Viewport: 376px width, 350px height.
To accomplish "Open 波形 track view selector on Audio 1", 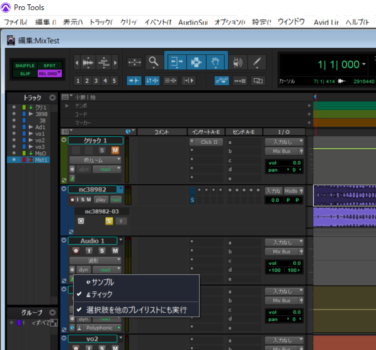I will (x=95, y=260).
